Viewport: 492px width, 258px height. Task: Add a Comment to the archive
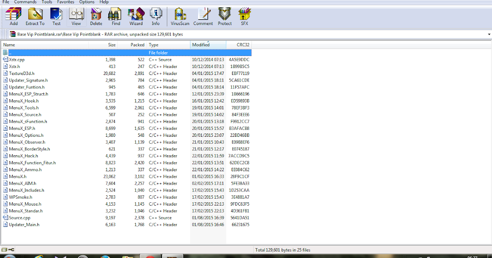(203, 16)
